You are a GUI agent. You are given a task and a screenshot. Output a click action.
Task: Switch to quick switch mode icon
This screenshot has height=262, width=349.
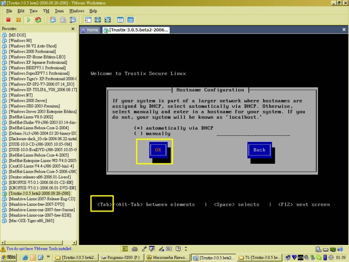point(98,20)
